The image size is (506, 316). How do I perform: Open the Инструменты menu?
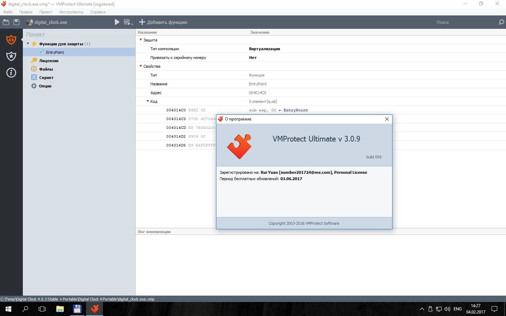(71, 12)
